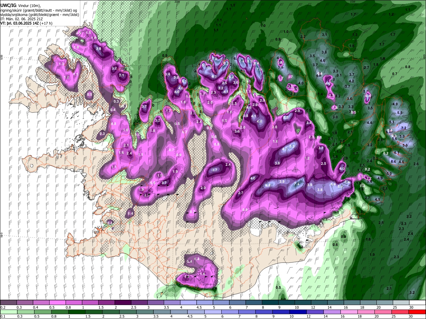The height and width of the screenshot is (319, 426).
Task: Click the 0.2 label on the snow legend
Action: coord(3,307)
